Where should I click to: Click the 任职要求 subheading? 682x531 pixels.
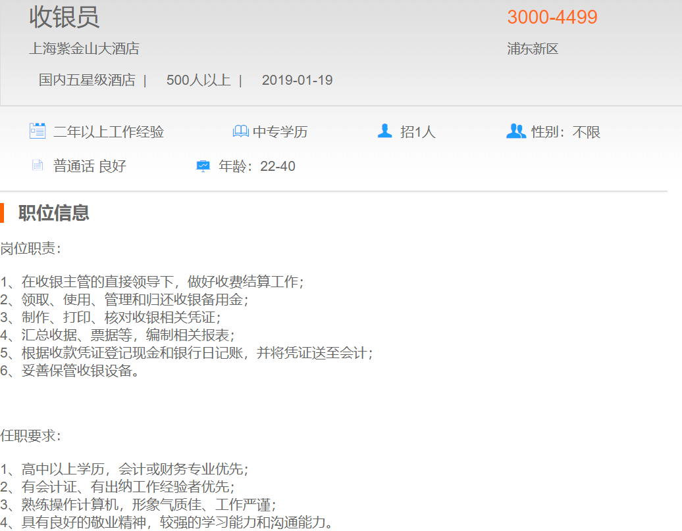(x=31, y=436)
